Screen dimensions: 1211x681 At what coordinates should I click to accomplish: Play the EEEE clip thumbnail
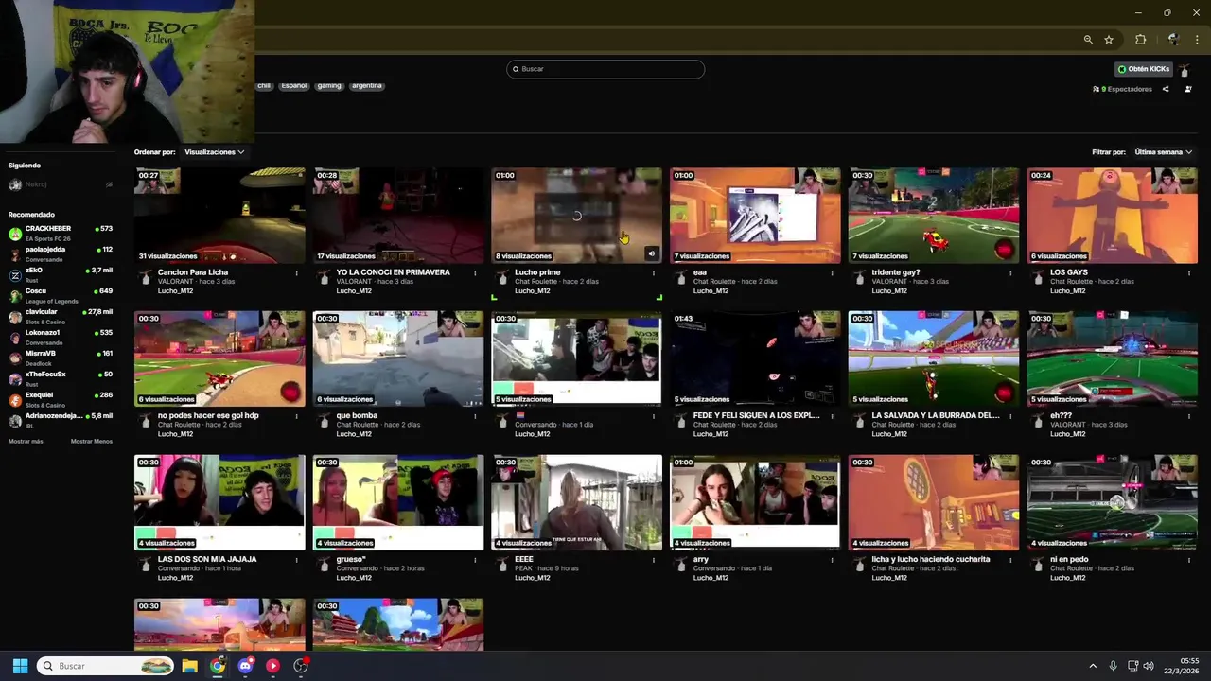click(x=577, y=502)
